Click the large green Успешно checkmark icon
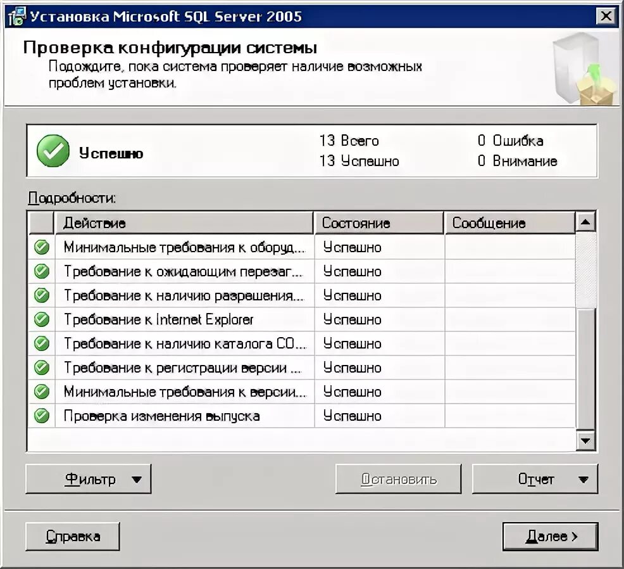Viewport: 624px width, 569px height. [x=53, y=151]
